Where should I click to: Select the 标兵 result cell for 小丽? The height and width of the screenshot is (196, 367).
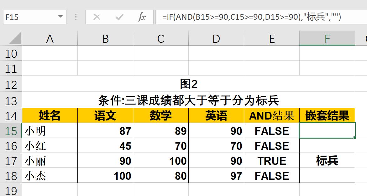327,160
